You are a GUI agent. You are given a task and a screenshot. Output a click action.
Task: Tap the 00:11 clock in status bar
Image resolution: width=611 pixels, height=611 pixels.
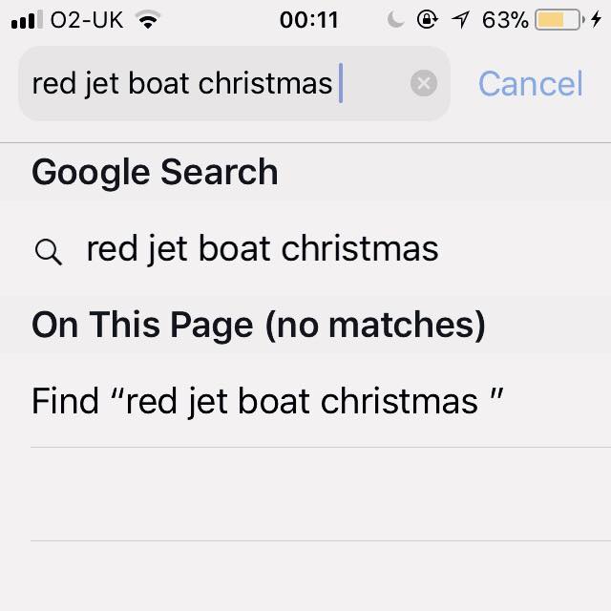coord(308,20)
